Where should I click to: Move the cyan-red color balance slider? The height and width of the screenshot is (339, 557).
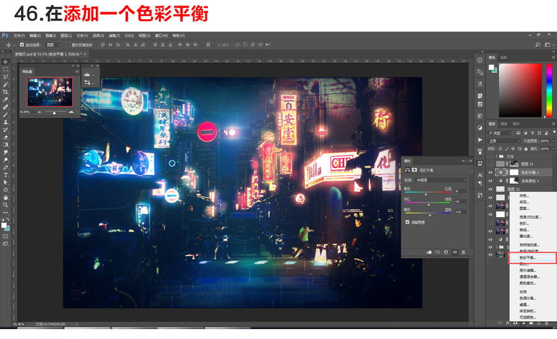[426, 194]
